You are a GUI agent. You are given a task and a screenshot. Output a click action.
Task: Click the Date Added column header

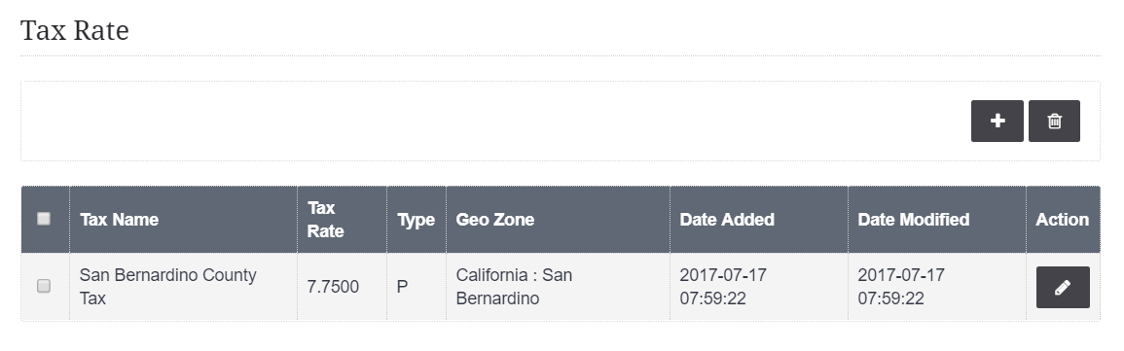coord(727,219)
